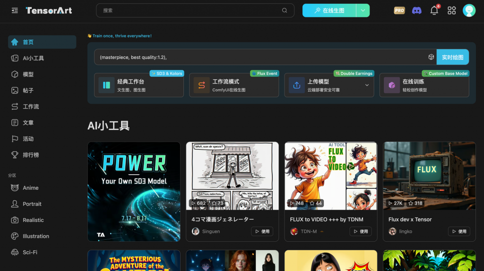
Task: Click the random prompt dice icon
Action: coord(431,57)
